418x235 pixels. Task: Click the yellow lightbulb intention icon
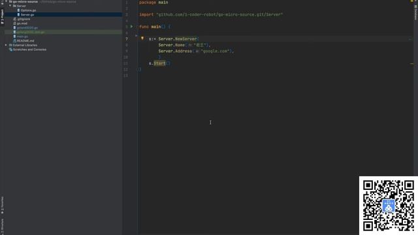click(x=142, y=39)
